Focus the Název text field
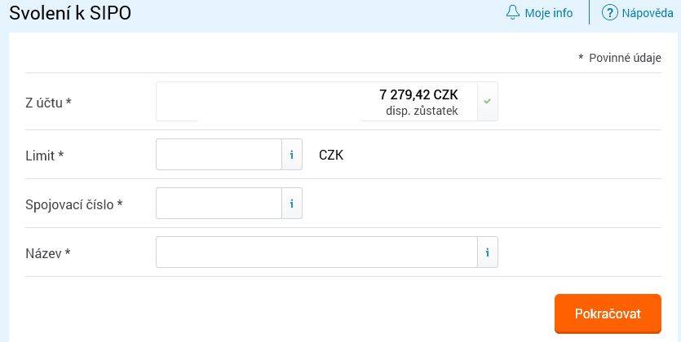 coord(316,252)
